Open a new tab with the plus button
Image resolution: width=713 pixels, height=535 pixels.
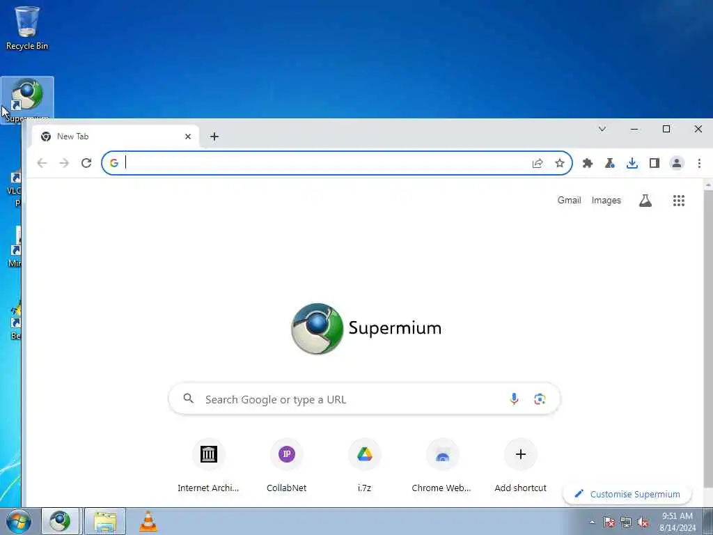pyautogui.click(x=214, y=137)
